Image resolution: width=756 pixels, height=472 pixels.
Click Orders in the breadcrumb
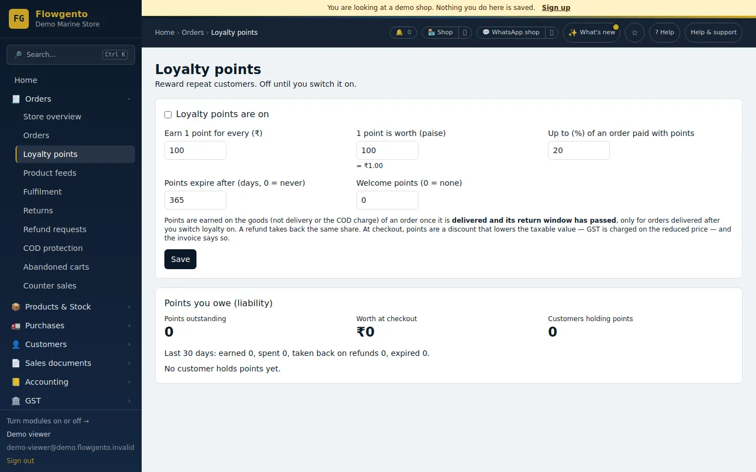click(193, 33)
